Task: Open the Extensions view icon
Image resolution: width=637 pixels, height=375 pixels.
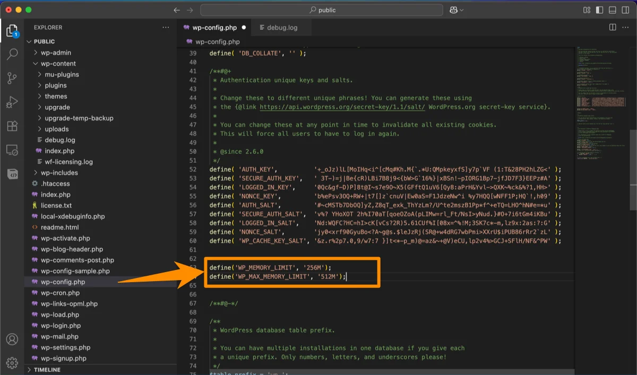Action: click(12, 126)
